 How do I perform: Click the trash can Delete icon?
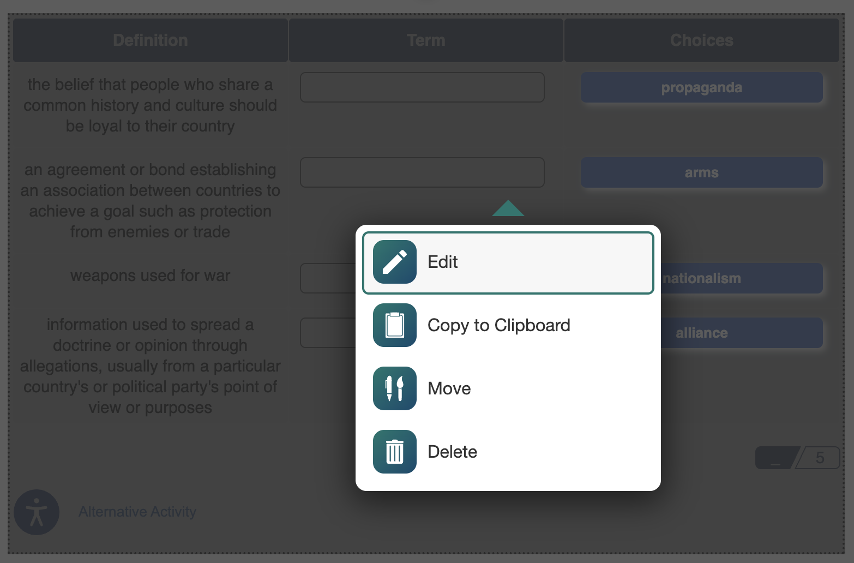(x=394, y=452)
